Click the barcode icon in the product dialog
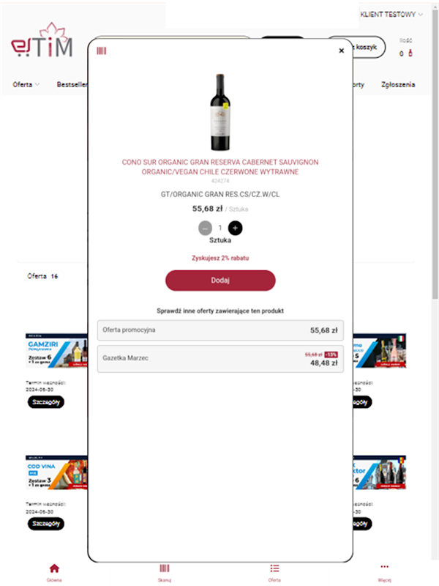The image size is (439, 586). click(102, 51)
